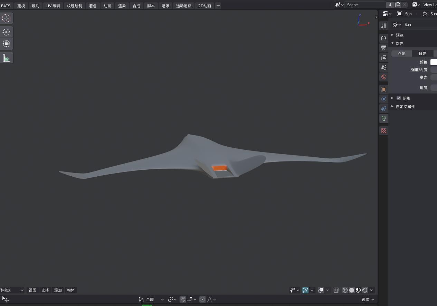Open overlays options dropdown arrow
437x306 pixels.
(x=327, y=290)
